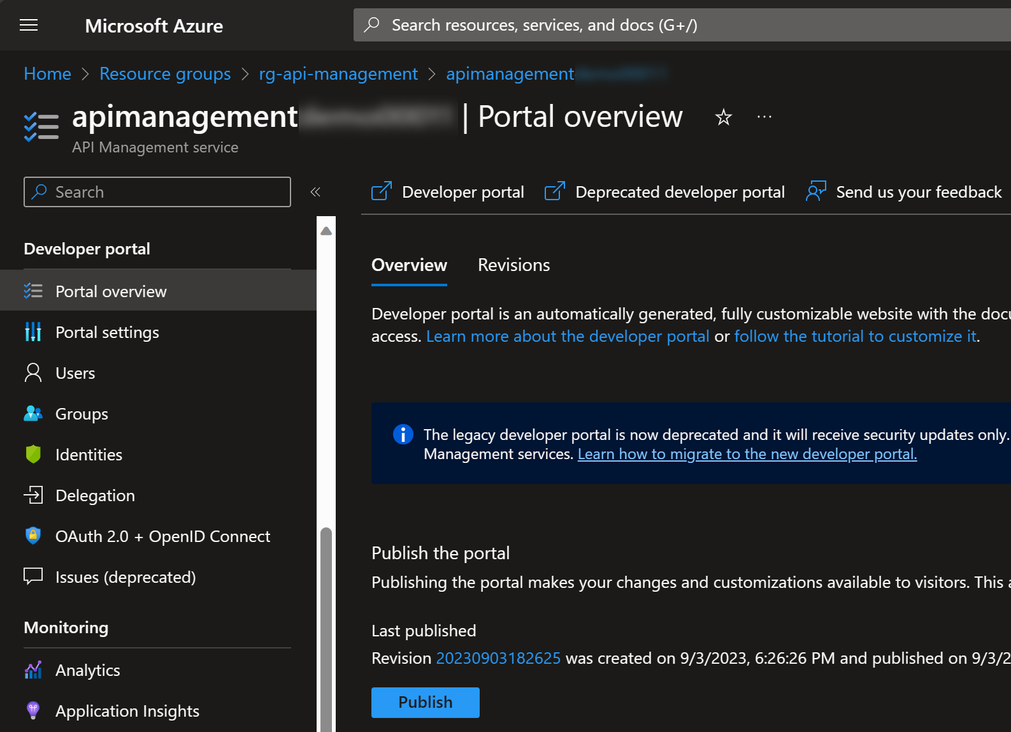The height and width of the screenshot is (732, 1011).
Task: Open Developer portal toolbar link
Action: tap(448, 191)
